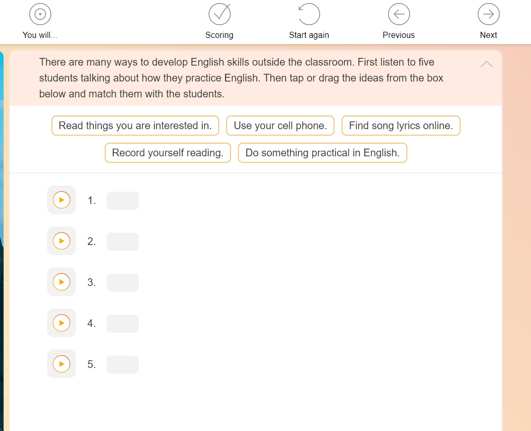
Task: Click the answer slot for number 2
Action: click(x=122, y=241)
